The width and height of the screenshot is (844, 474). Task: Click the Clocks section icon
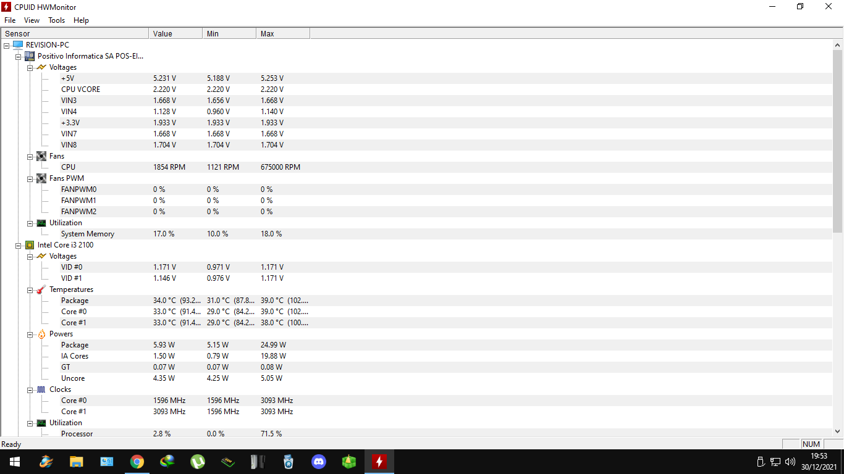coord(41,389)
